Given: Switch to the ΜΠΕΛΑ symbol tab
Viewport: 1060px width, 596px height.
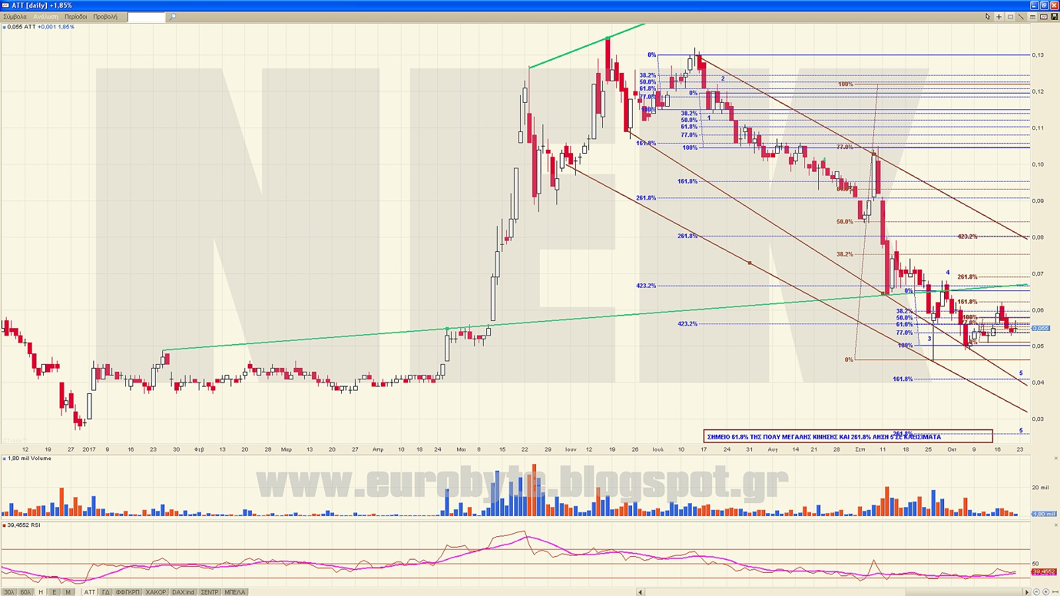Looking at the screenshot, I should tap(235, 592).
